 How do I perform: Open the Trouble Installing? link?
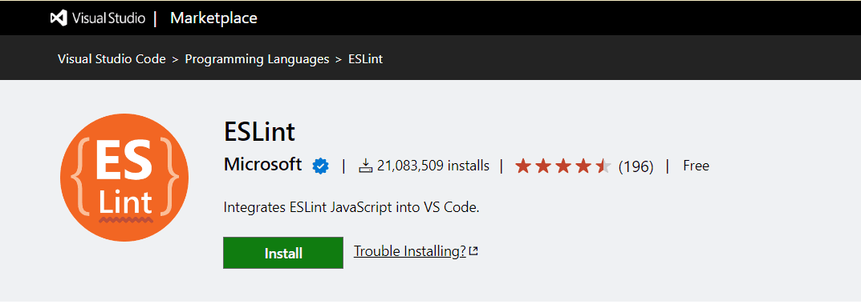coord(409,251)
